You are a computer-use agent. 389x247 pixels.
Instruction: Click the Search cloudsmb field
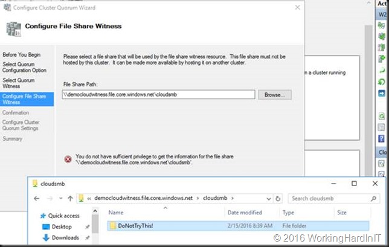tap(333, 199)
